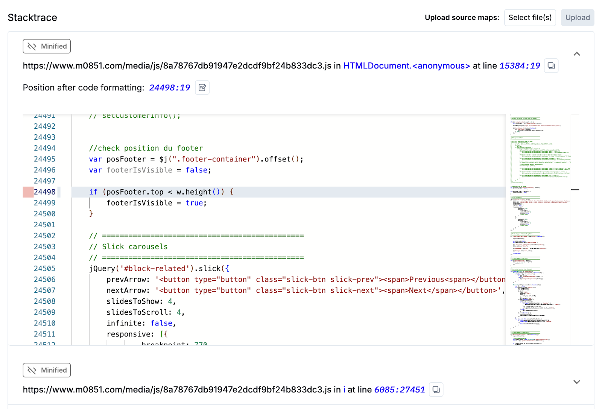Toggle the first Minified badge

tap(47, 46)
